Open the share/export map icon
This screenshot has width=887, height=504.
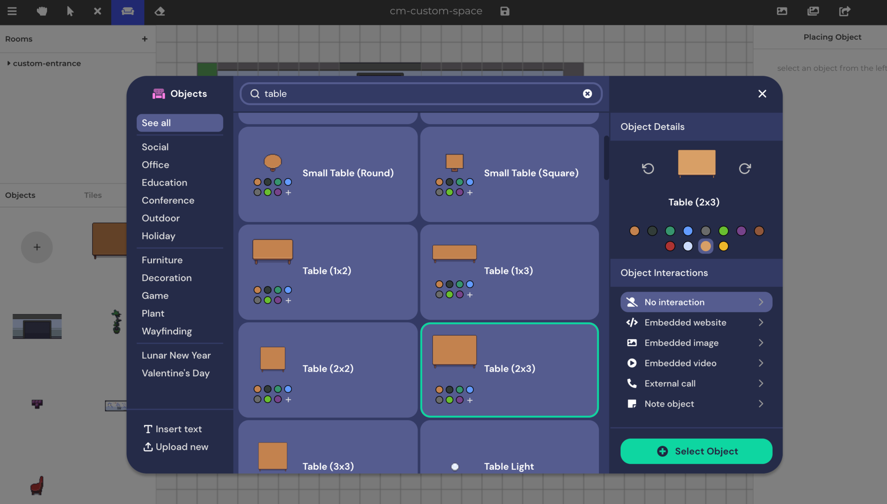click(x=845, y=12)
